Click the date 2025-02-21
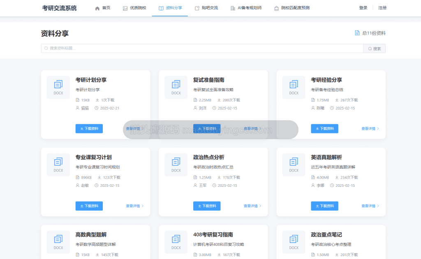This screenshot has height=259, width=421. click(109, 108)
